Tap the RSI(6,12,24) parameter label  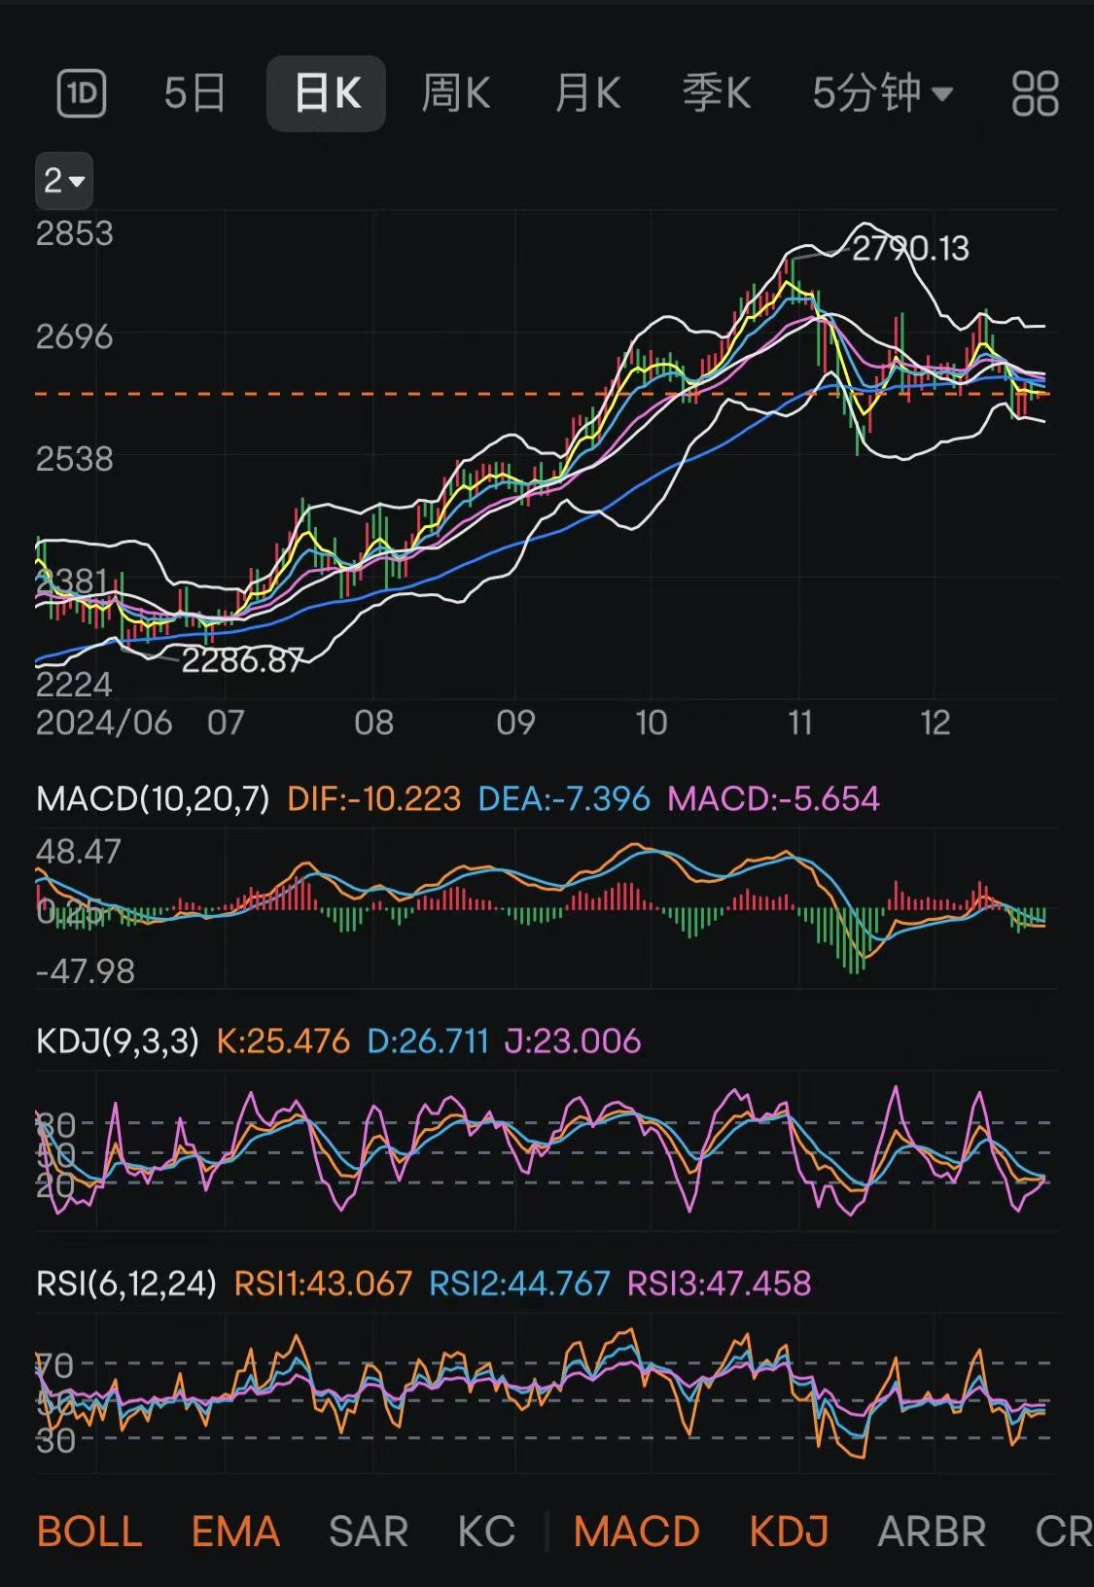126,1284
